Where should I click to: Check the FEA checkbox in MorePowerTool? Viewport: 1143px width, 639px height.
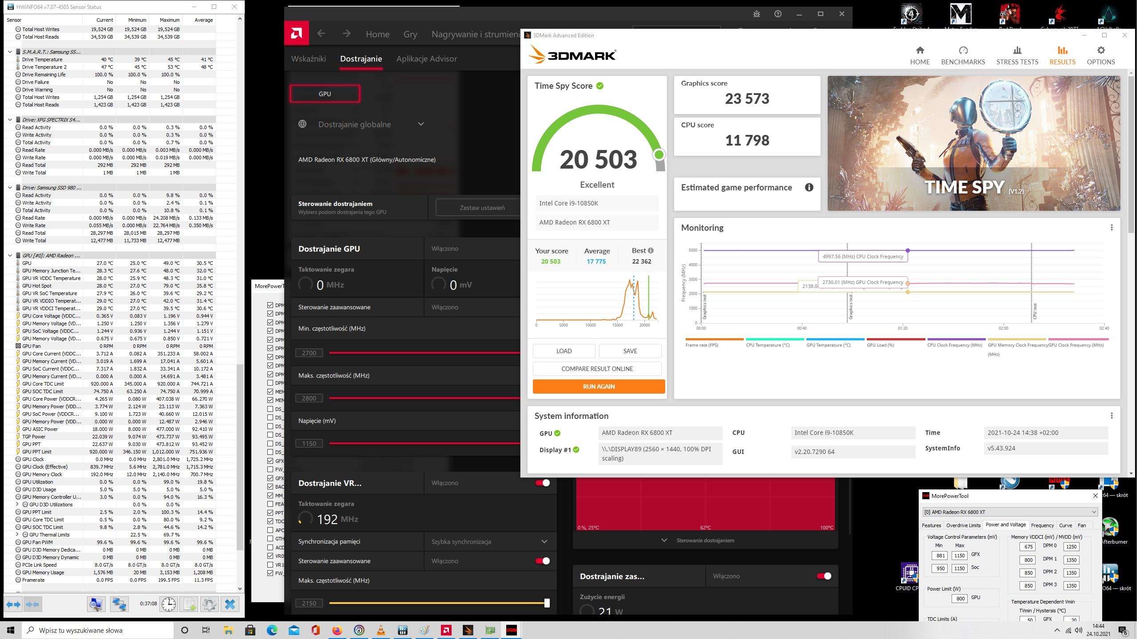pyautogui.click(x=270, y=504)
